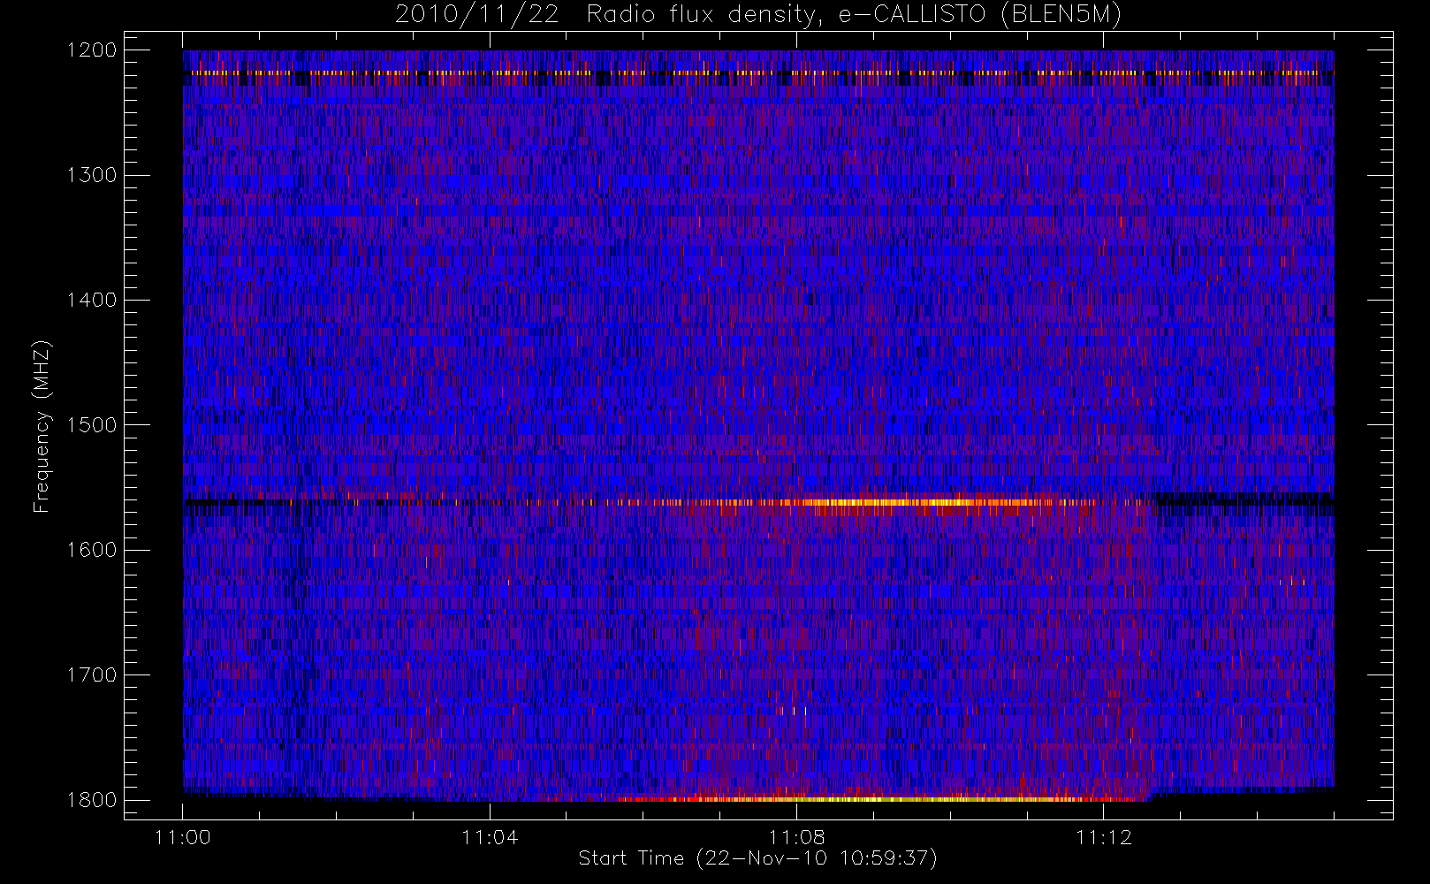Click the 1400 frequency tick label
This screenshot has height=884, width=1430.
click(93, 300)
